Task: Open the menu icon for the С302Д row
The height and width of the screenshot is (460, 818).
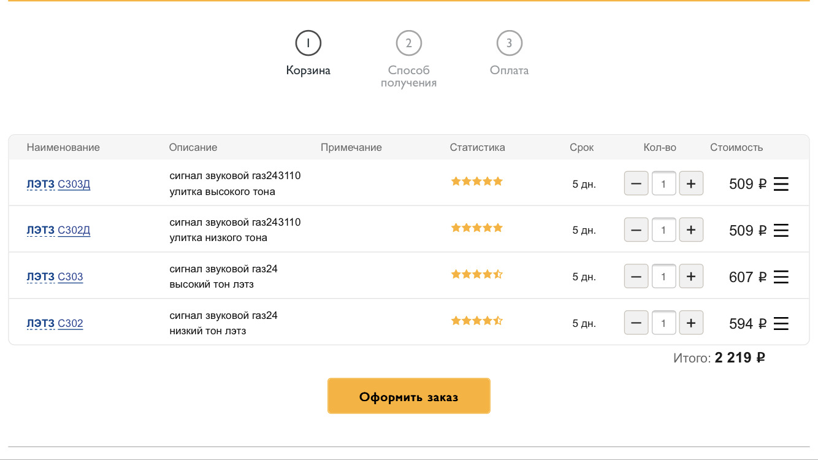Action: 781,231
